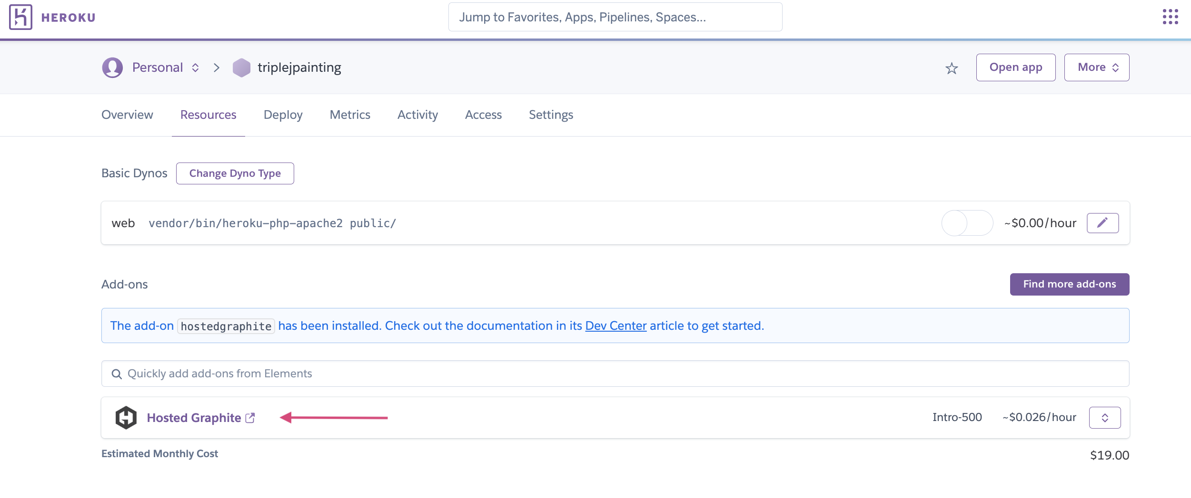Click the Jump to Favorites search field
This screenshot has width=1191, height=498.
(x=615, y=17)
